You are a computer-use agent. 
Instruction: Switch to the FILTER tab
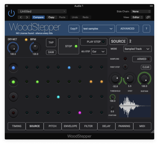(x=88, y=126)
